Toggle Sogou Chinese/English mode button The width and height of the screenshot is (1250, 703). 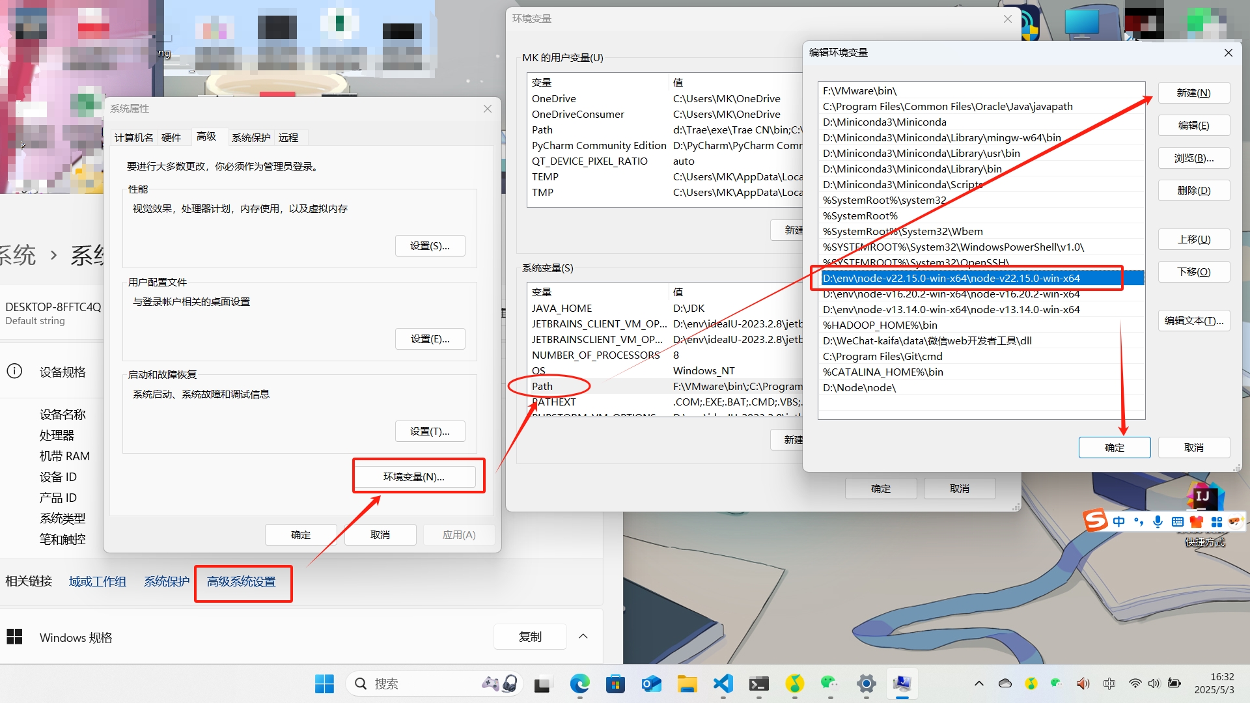point(1118,521)
